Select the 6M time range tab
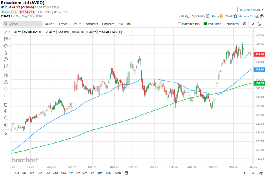Image resolution: width=266 pixels, height=176 pixels. click(55, 173)
